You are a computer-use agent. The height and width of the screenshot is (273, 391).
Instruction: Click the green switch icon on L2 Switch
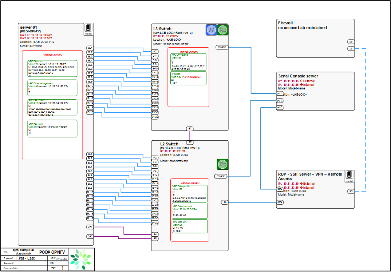coord(222,164)
